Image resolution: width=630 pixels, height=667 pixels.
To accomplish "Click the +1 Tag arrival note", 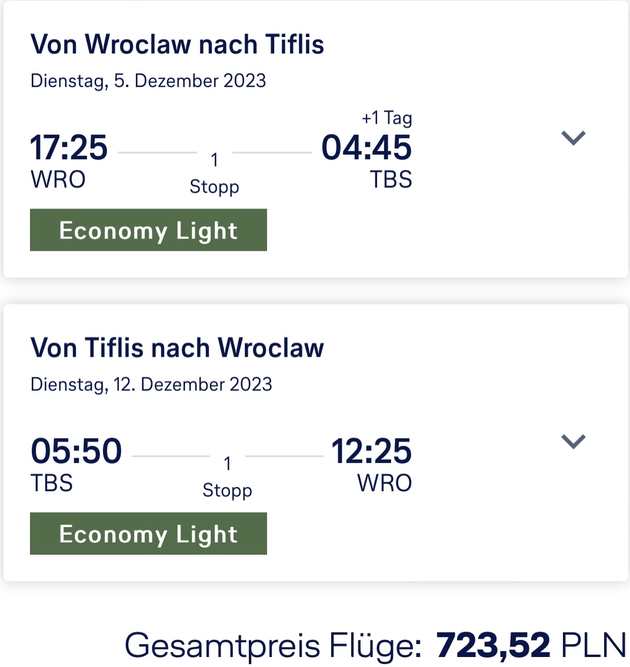I will [387, 118].
